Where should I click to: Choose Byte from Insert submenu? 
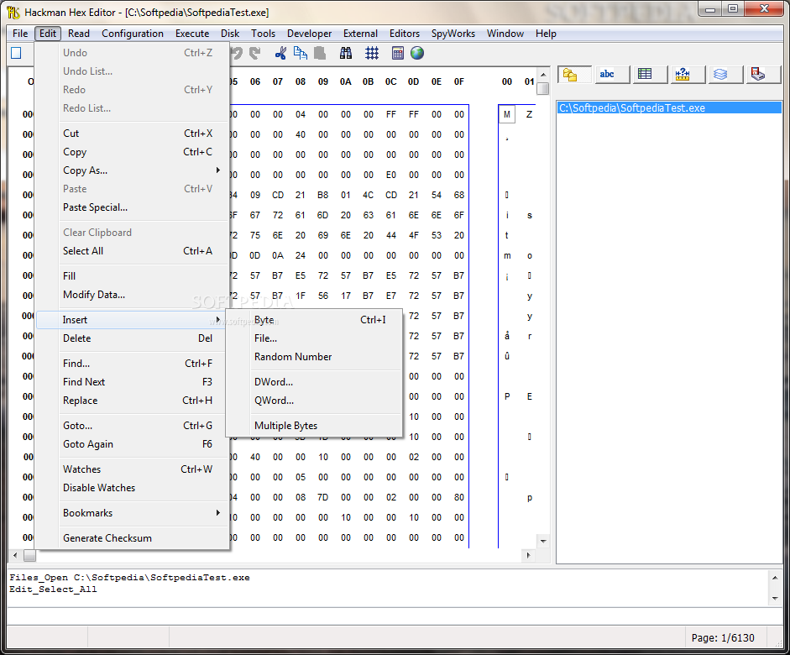314,320
